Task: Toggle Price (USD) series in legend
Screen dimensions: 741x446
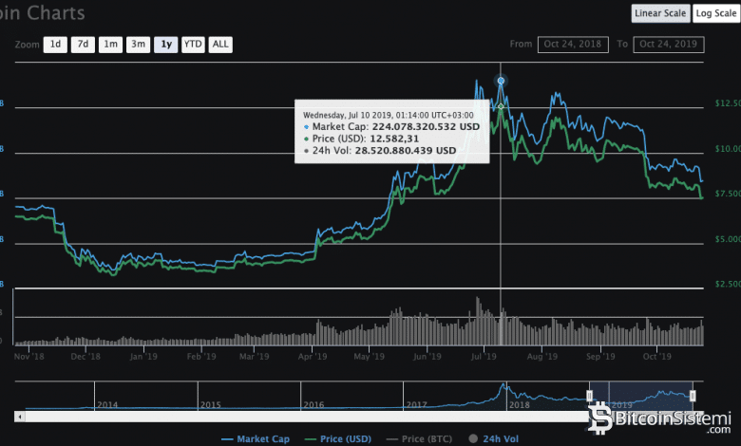Action: click(x=338, y=439)
